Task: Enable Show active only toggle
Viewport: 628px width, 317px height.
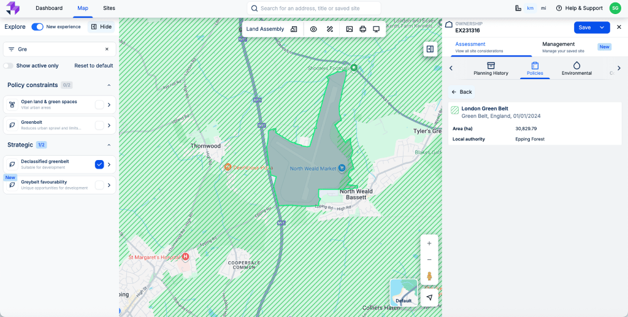Action: tap(8, 66)
